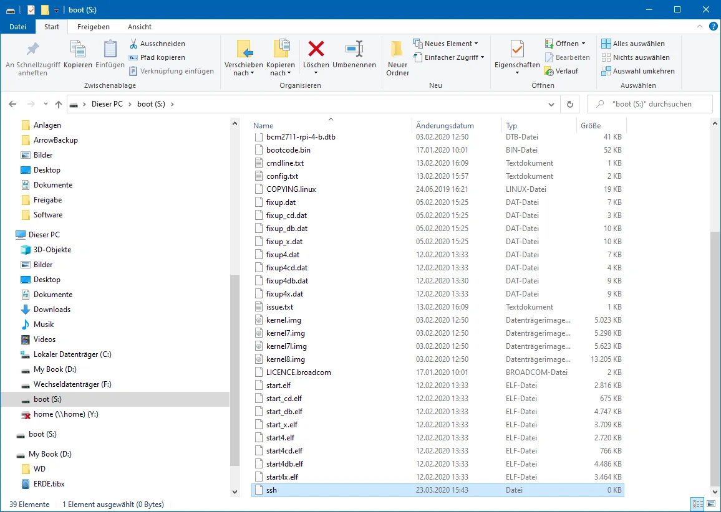
Task: Click the Neuer Ordner icon
Action: (397, 49)
